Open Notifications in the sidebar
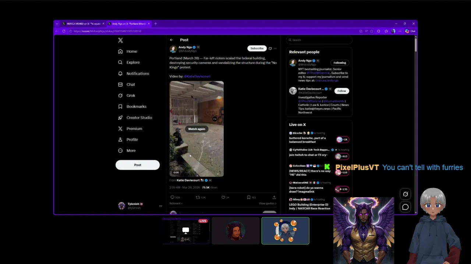This screenshot has height=264, width=471. [x=134, y=73]
